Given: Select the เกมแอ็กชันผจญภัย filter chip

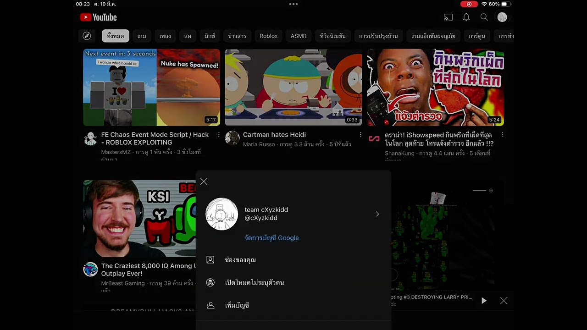Looking at the screenshot, I should 433,36.
